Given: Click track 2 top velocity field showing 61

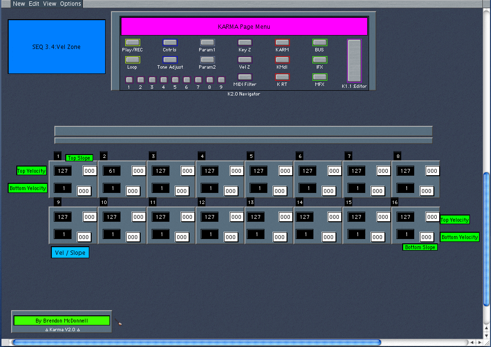Looking at the screenshot, I should [111, 171].
